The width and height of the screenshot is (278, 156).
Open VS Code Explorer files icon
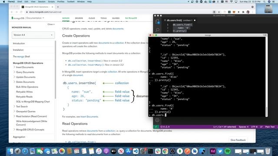coord(157,22)
